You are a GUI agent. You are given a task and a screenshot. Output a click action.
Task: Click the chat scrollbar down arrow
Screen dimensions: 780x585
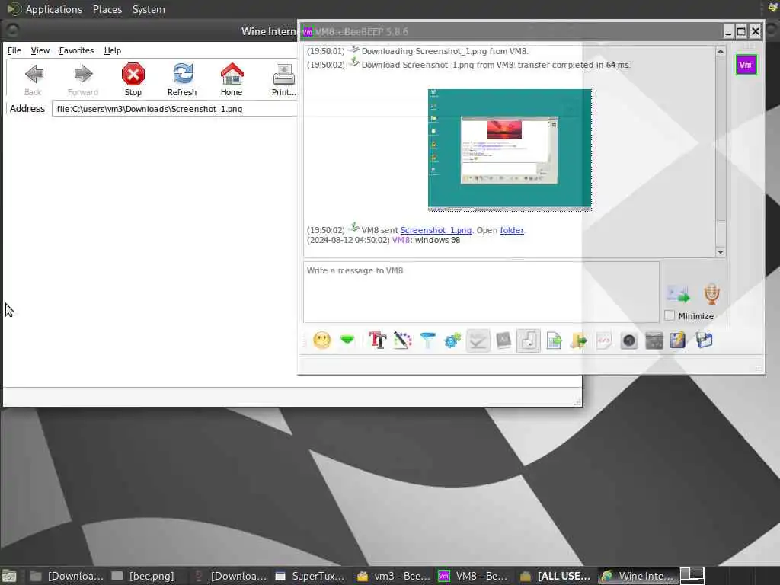721,252
